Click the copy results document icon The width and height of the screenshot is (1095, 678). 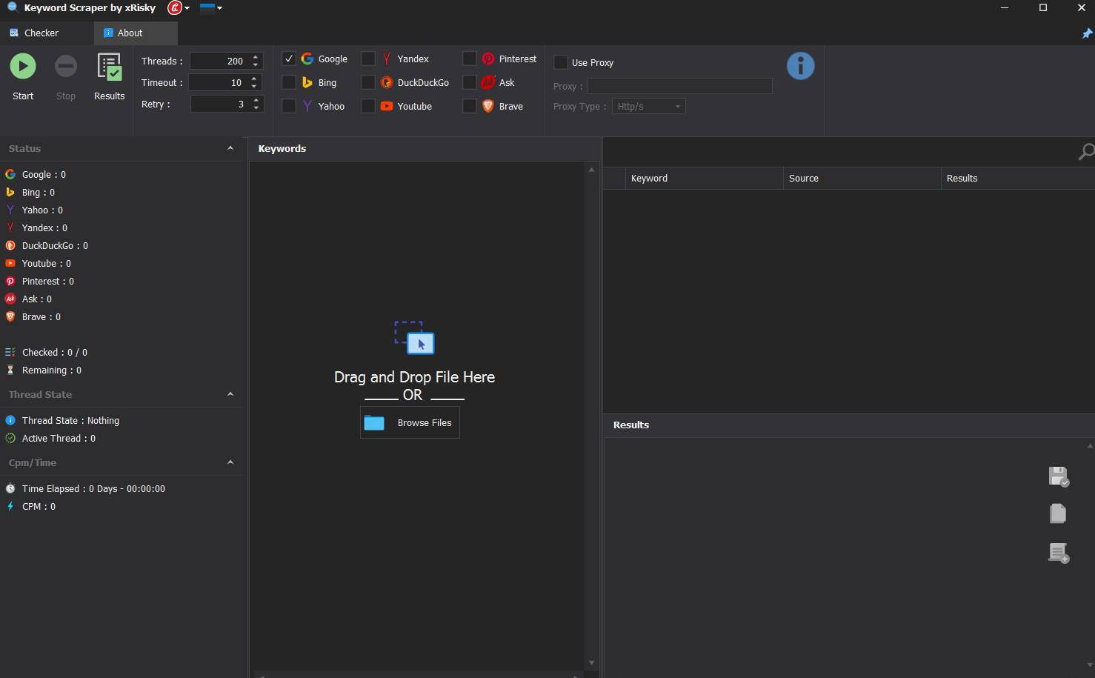pos(1058,514)
